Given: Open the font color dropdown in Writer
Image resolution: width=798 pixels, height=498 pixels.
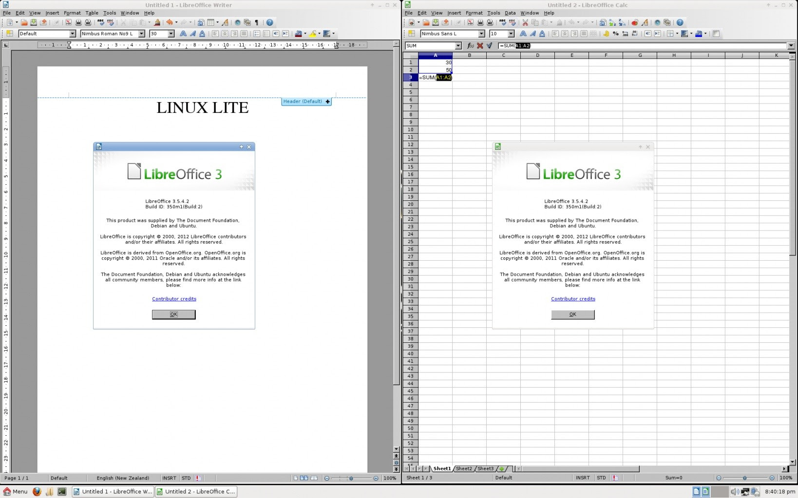Looking at the screenshot, I should tap(305, 34).
